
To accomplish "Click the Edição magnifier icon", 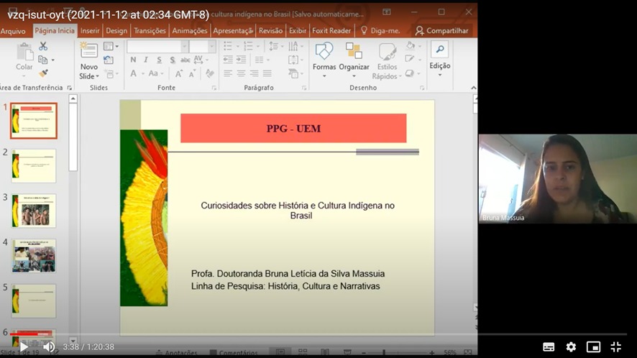I will (x=439, y=50).
